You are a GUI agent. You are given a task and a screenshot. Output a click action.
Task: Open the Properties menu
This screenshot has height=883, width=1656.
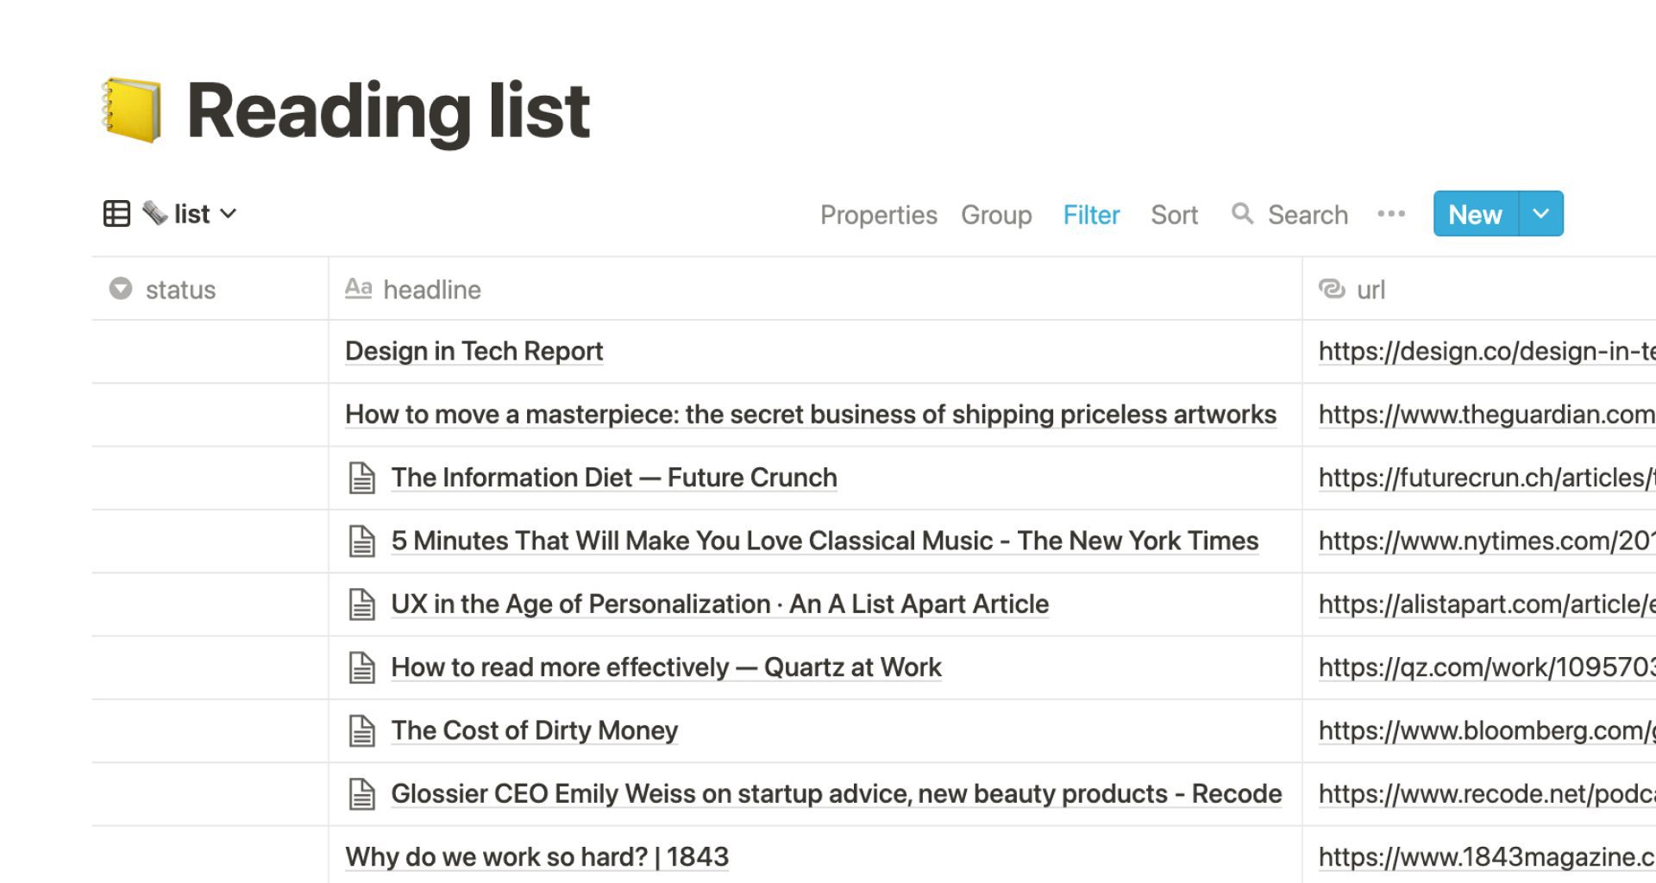click(x=878, y=215)
